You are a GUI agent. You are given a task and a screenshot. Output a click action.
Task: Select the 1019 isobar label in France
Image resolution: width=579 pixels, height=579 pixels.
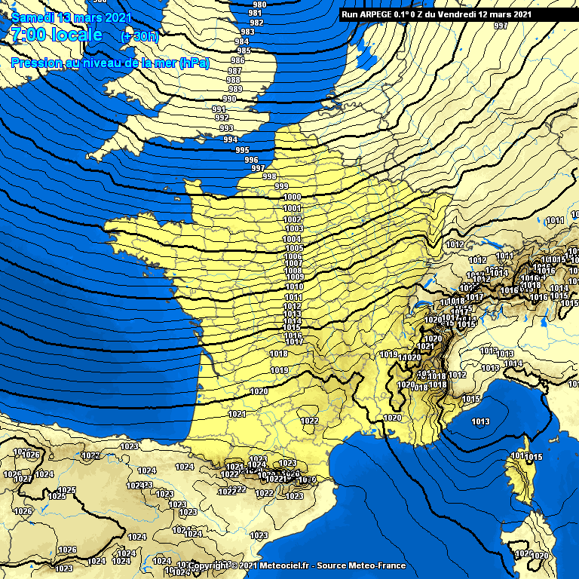280,370
